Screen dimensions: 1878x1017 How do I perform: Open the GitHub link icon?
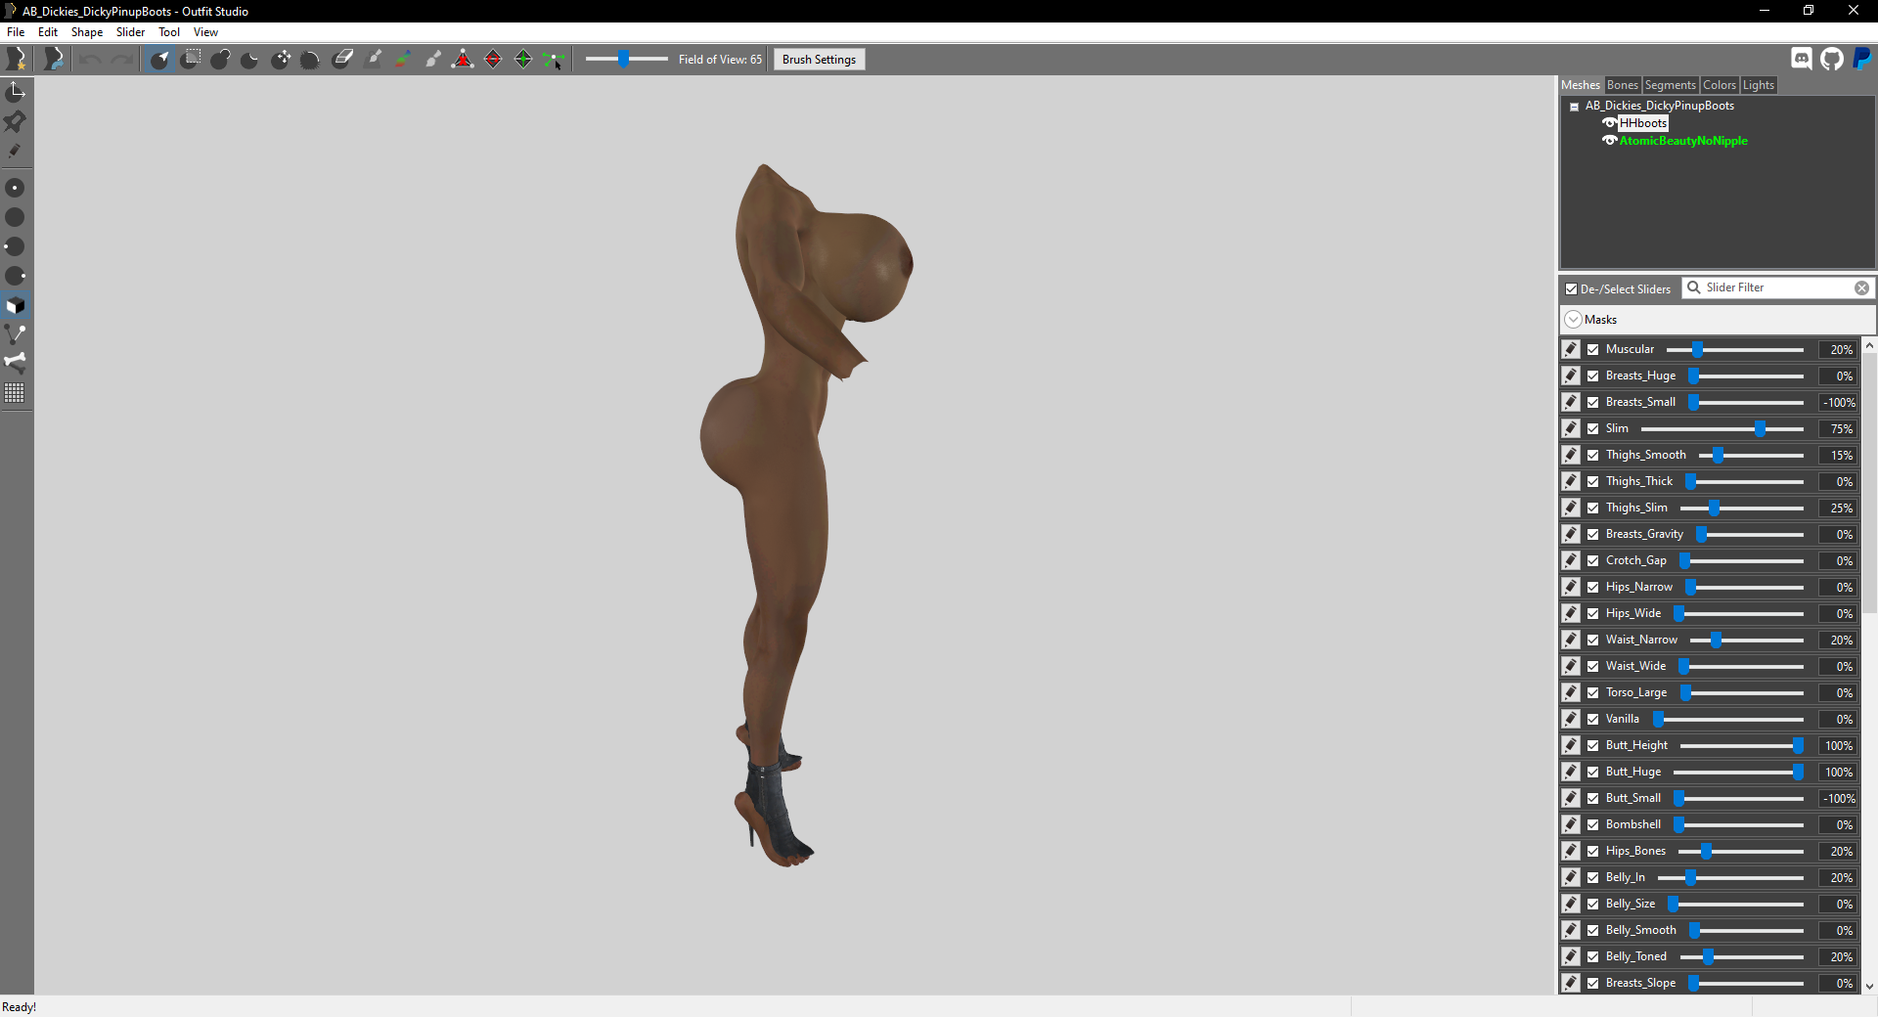[1832, 59]
